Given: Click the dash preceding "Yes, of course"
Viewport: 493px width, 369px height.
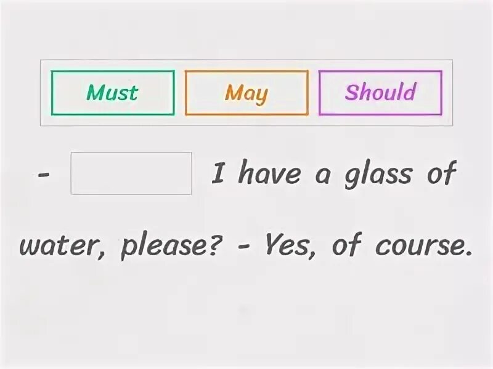Looking at the screenshot, I should 245,247.
